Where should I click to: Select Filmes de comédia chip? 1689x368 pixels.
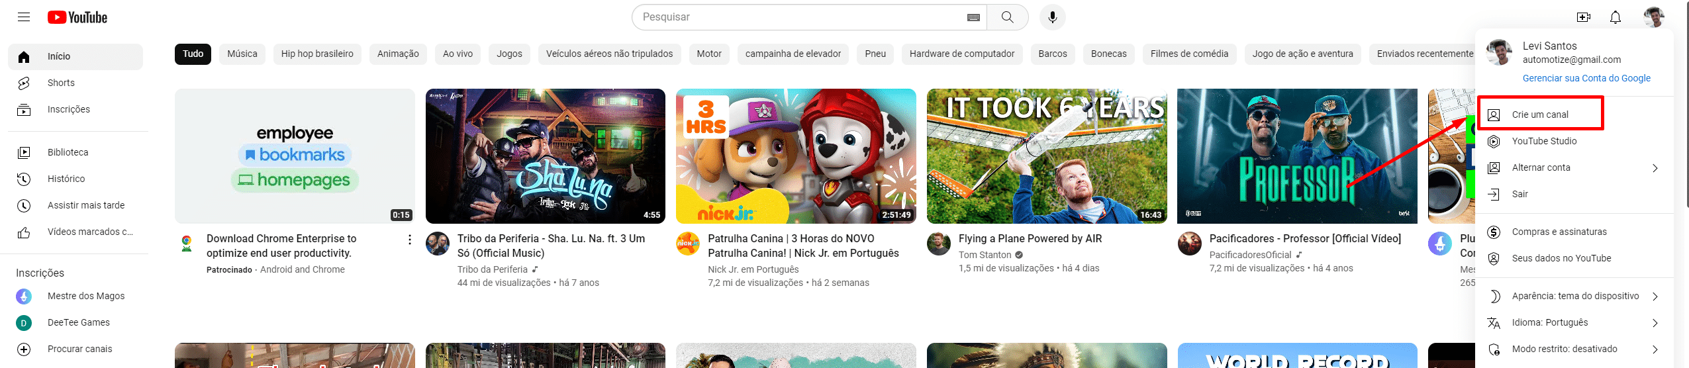coord(1189,54)
